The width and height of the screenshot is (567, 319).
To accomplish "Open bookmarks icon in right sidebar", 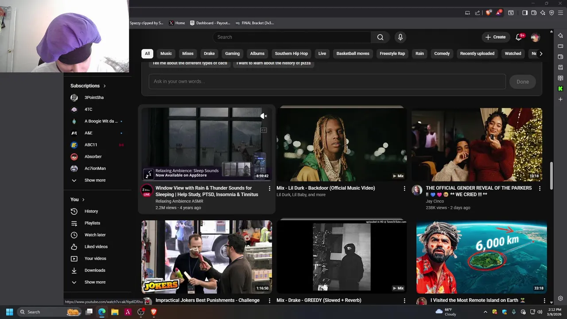I will tap(560, 67).
